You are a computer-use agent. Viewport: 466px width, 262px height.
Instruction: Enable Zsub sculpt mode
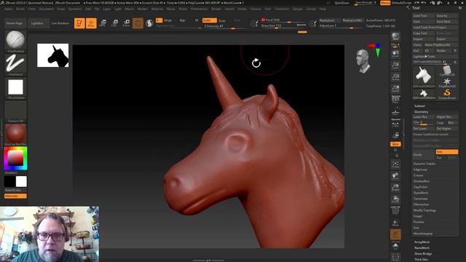point(222,20)
